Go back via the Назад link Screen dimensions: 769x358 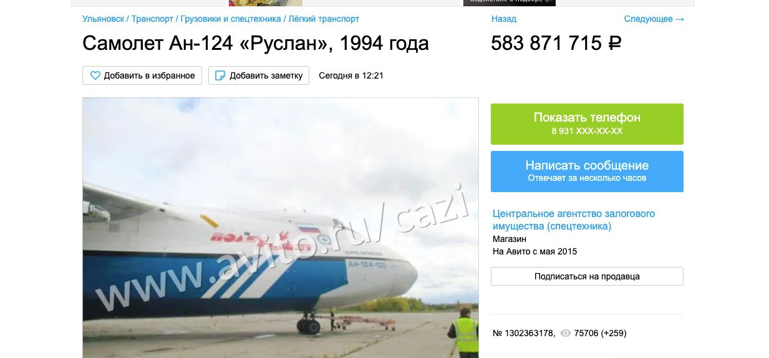point(504,19)
